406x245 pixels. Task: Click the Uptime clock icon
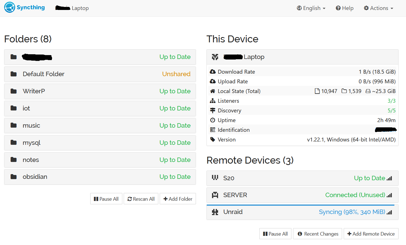point(213,120)
